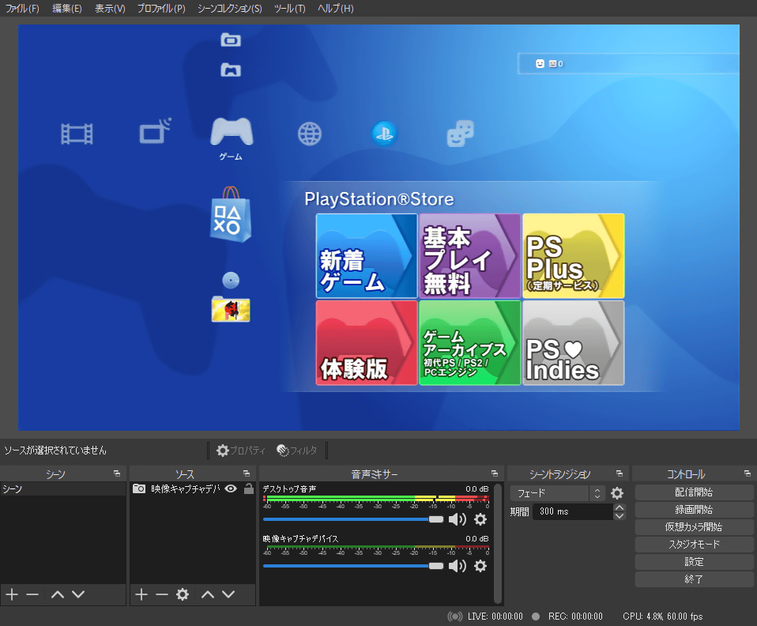
Task: Click 配信開始 to start streaming
Action: click(x=694, y=492)
